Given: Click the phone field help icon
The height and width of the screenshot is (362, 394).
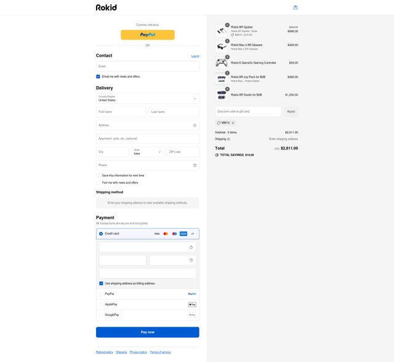Looking at the screenshot, I should (x=195, y=165).
